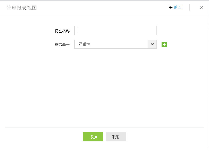This screenshot has height=151, width=209.
Task: Click the vertical divider left of the X
Action: coord(189,8)
